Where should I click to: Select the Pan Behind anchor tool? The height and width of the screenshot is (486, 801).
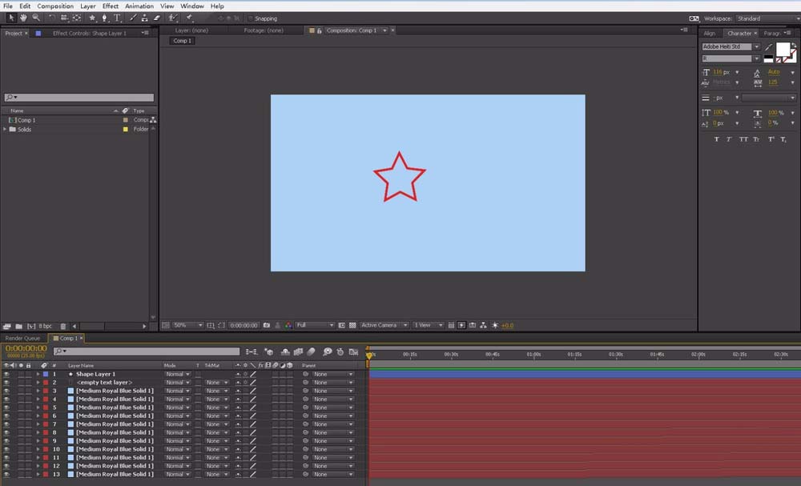click(x=77, y=18)
